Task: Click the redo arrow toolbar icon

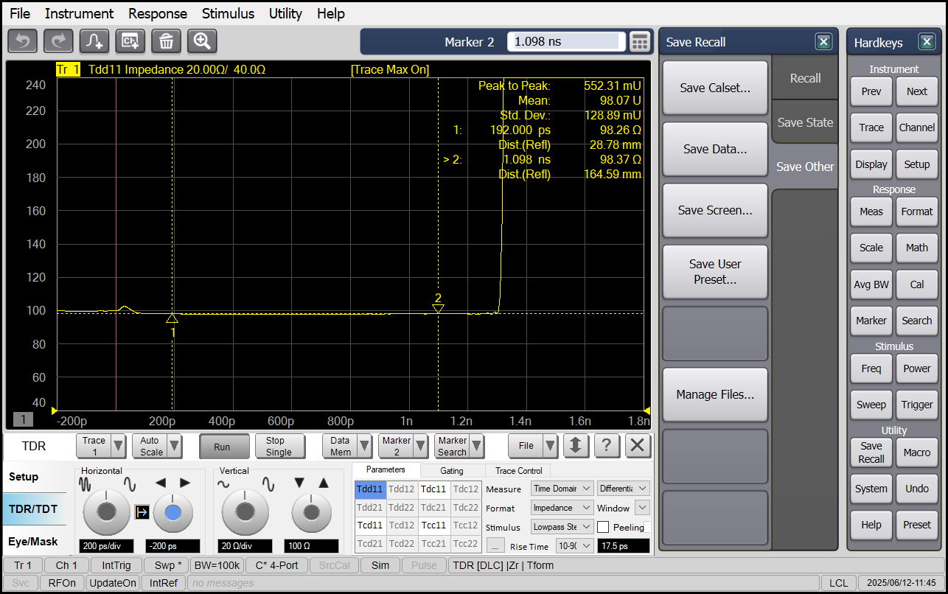Action: 58,41
